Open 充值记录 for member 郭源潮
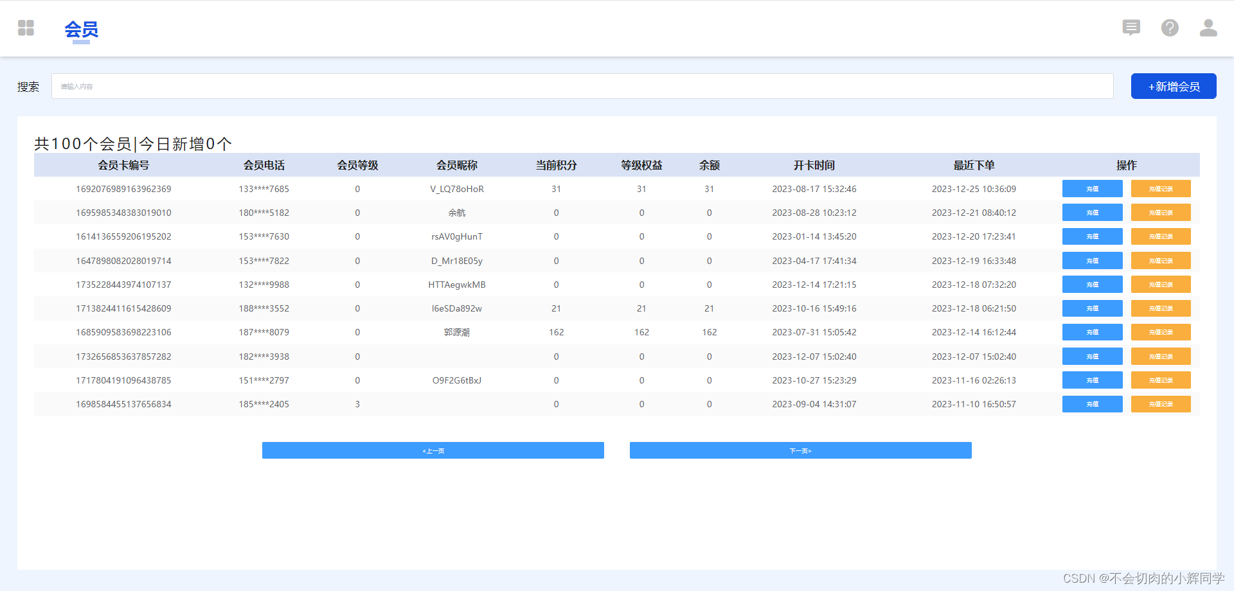Image resolution: width=1234 pixels, height=591 pixels. click(1161, 332)
